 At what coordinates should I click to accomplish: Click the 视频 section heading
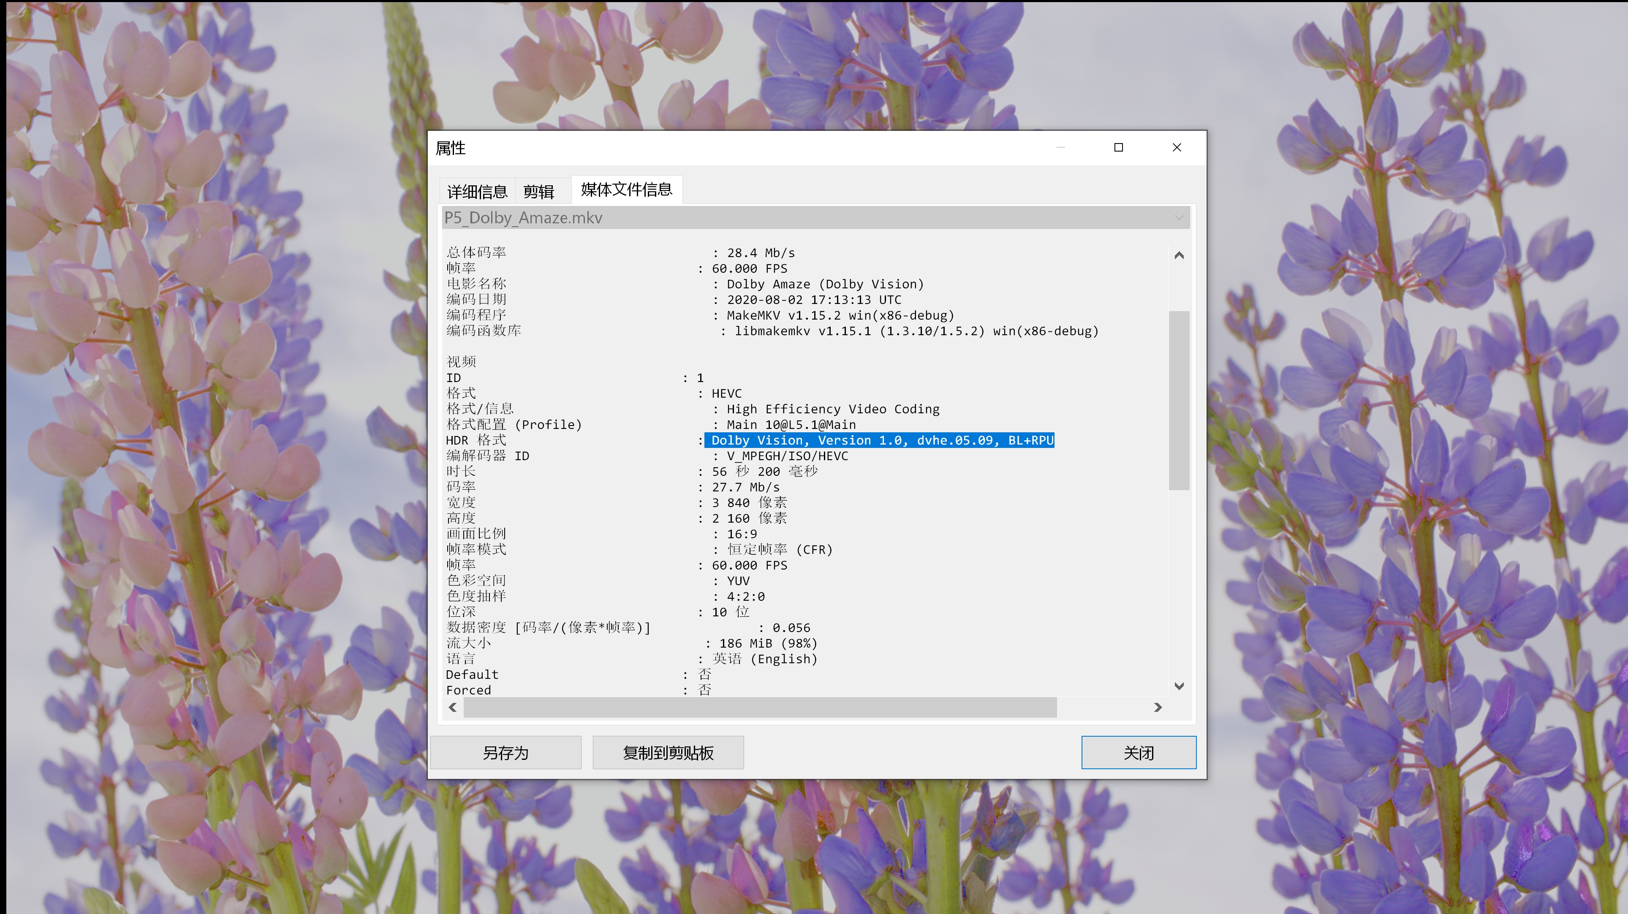(461, 362)
